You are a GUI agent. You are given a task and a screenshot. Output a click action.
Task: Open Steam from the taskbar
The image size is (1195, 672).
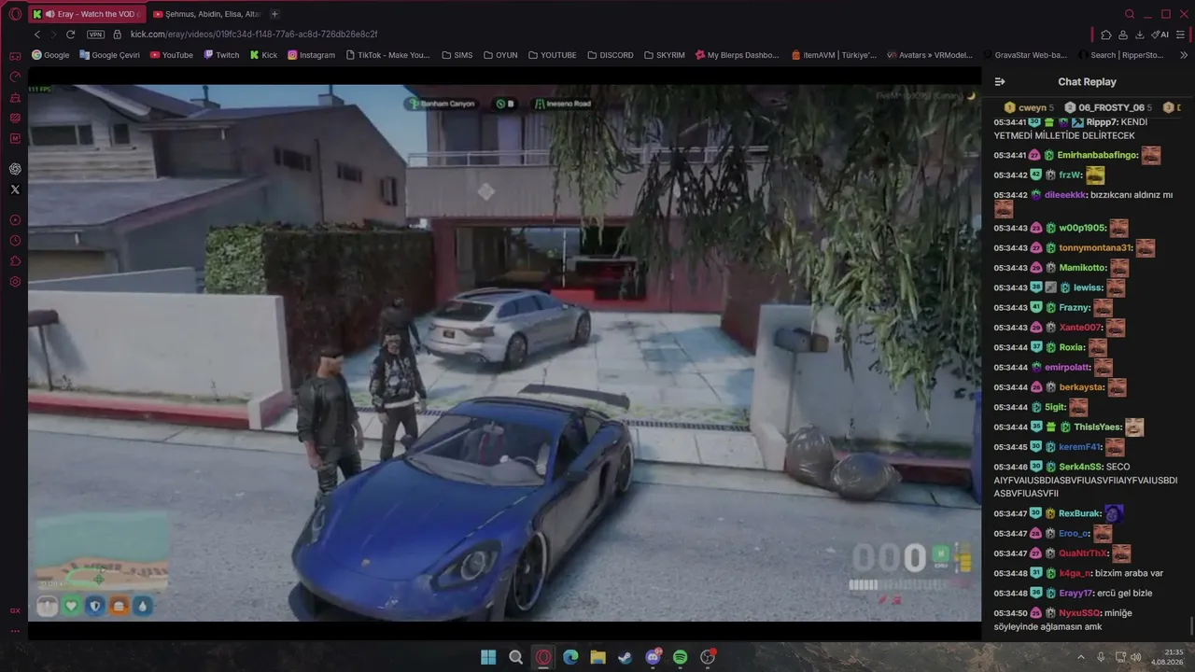pos(625,657)
